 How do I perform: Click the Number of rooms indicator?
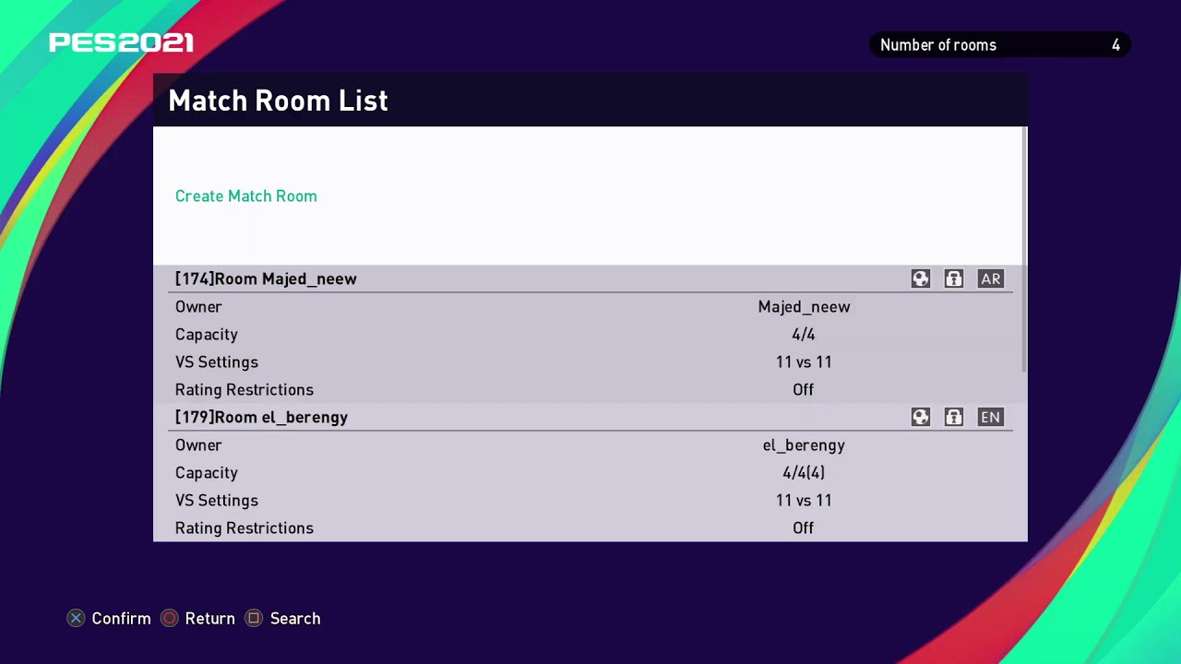(x=1000, y=45)
